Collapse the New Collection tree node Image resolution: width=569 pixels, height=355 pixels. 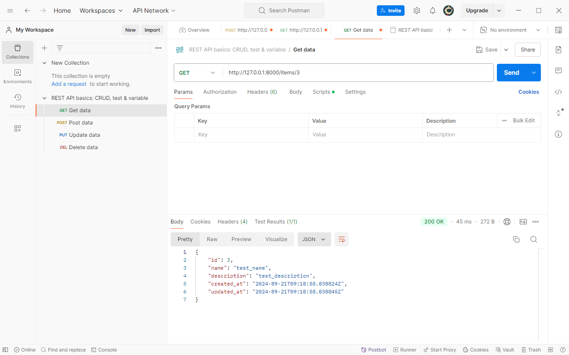[x=44, y=63]
